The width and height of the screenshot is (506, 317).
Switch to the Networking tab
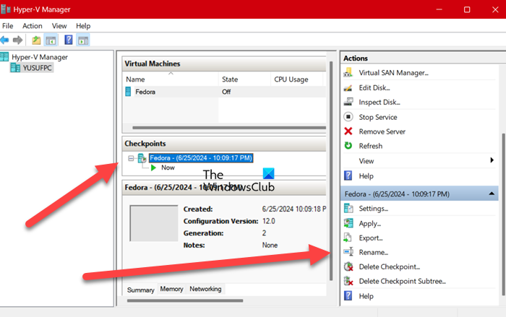click(205, 289)
